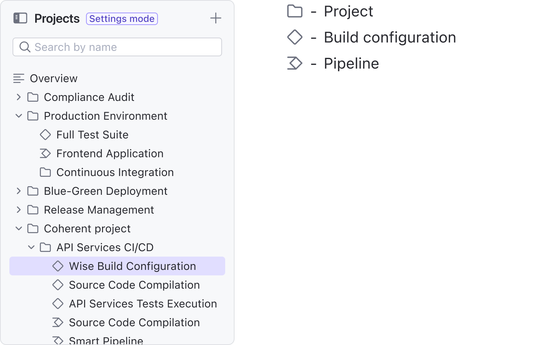Collapse the Coherent project node

tap(18, 228)
